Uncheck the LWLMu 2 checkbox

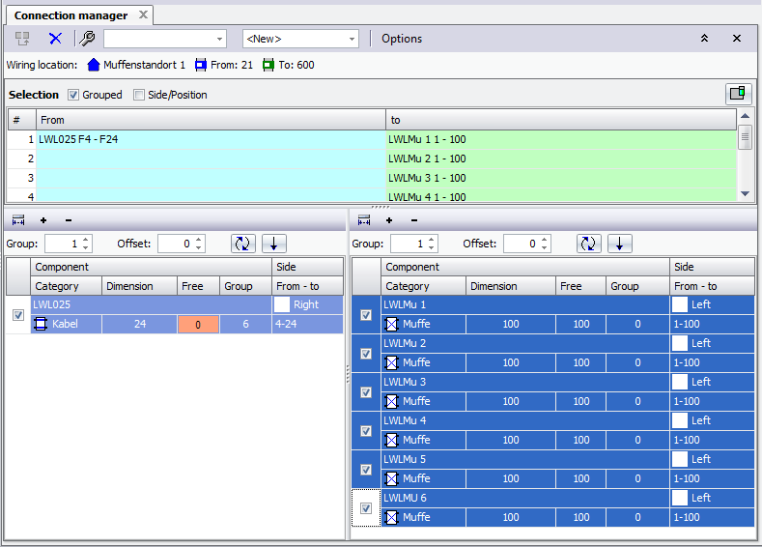(366, 354)
